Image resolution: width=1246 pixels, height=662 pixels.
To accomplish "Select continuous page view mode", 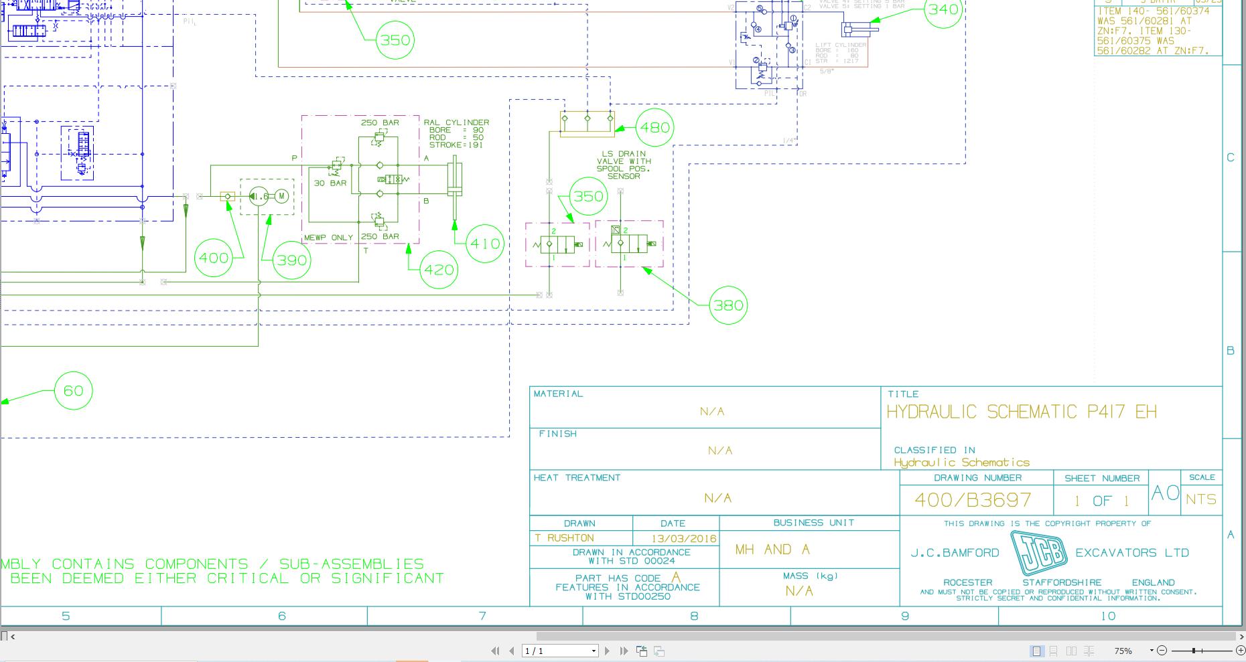I will (x=1054, y=651).
